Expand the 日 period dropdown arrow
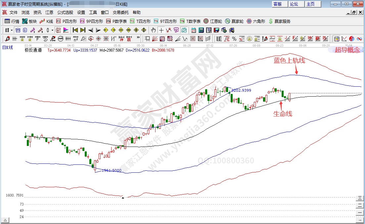Image resolution: width=365 pixels, height=224 pixels. pos(12,30)
